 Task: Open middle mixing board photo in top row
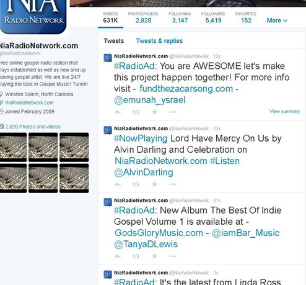point(43,147)
